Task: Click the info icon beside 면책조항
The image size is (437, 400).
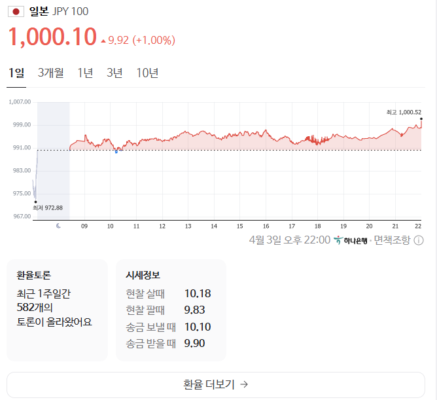Action: pyautogui.click(x=419, y=240)
